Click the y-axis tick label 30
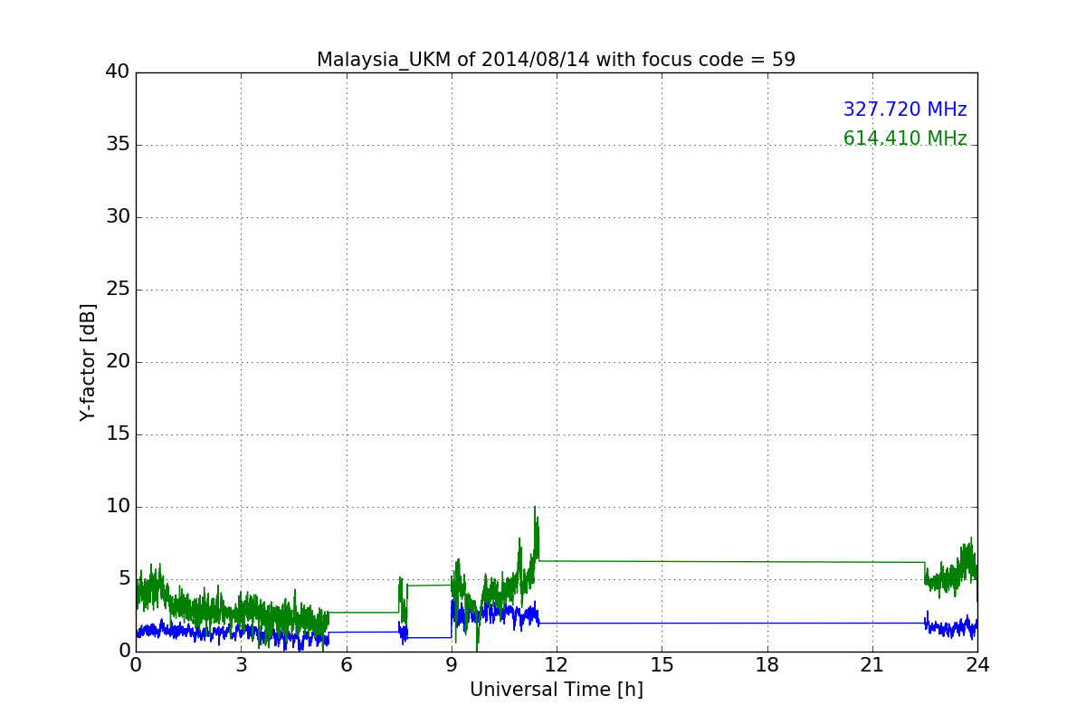This screenshot has width=1086, height=724. [118, 217]
